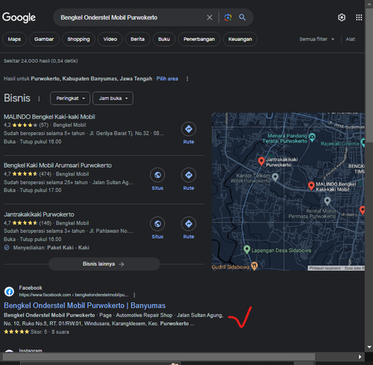This screenshot has width=373, height=365.
Task: Expand the Jam buka filter dropdown
Action: point(113,99)
